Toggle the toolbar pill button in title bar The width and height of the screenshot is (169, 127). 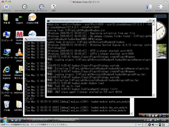(x=165, y=2)
